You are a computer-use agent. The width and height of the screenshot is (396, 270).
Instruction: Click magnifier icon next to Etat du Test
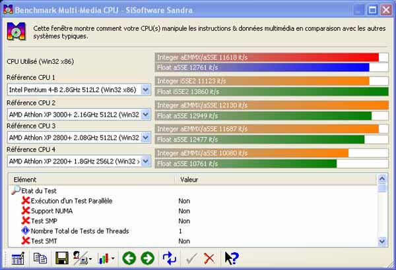coord(16,190)
